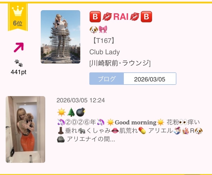Click the 川崎駅前・ラウンジ area label
This screenshot has width=212, height=175.
pos(120,63)
